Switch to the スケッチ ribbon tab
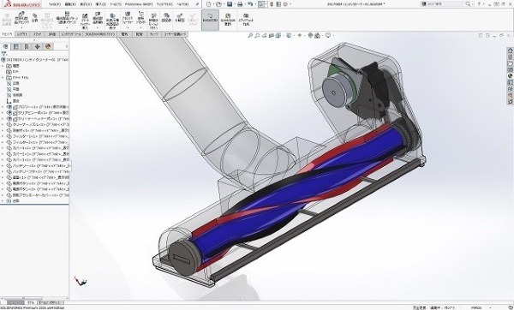514x310 pixels. coord(37,34)
